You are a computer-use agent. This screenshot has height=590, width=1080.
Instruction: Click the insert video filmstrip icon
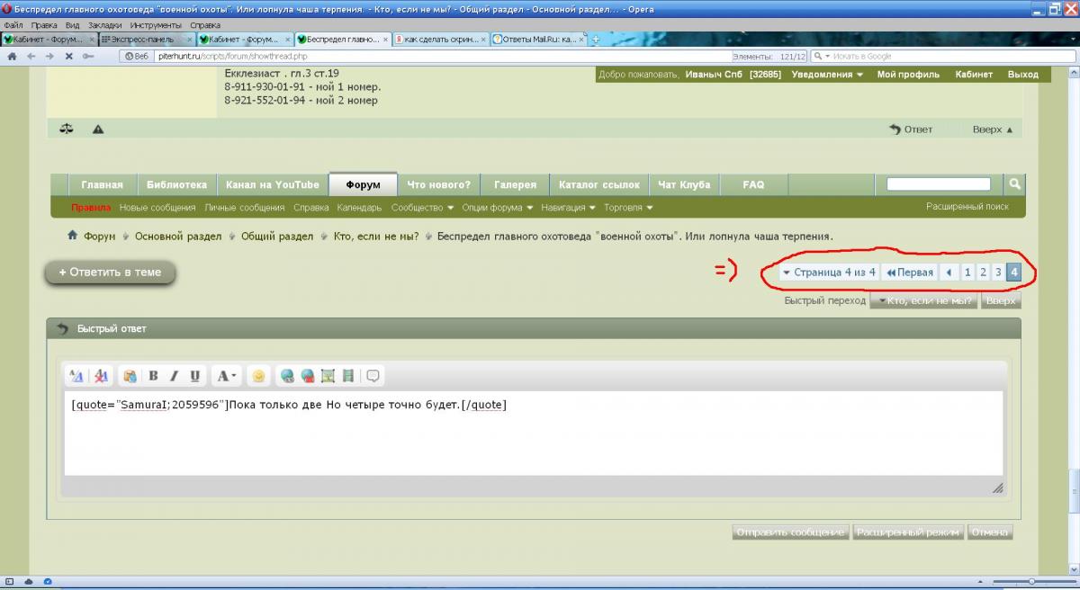coord(348,376)
